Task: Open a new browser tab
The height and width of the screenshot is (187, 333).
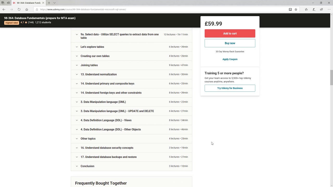Action: (x=49, y=3)
